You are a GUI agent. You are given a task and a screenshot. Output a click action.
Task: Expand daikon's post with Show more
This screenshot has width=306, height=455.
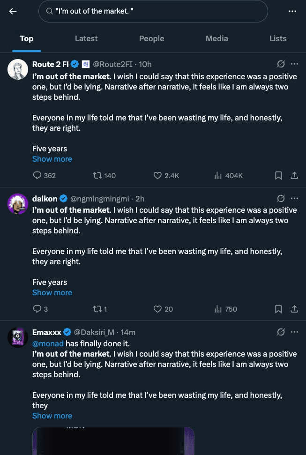(52, 292)
